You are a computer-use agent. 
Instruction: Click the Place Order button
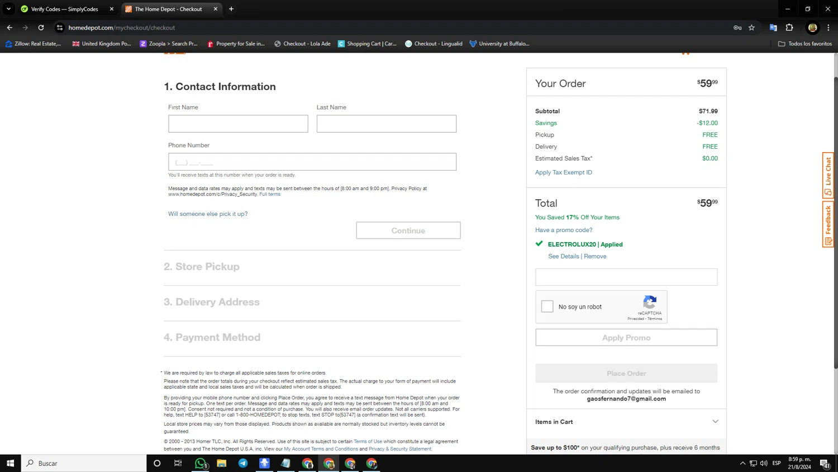(x=626, y=374)
